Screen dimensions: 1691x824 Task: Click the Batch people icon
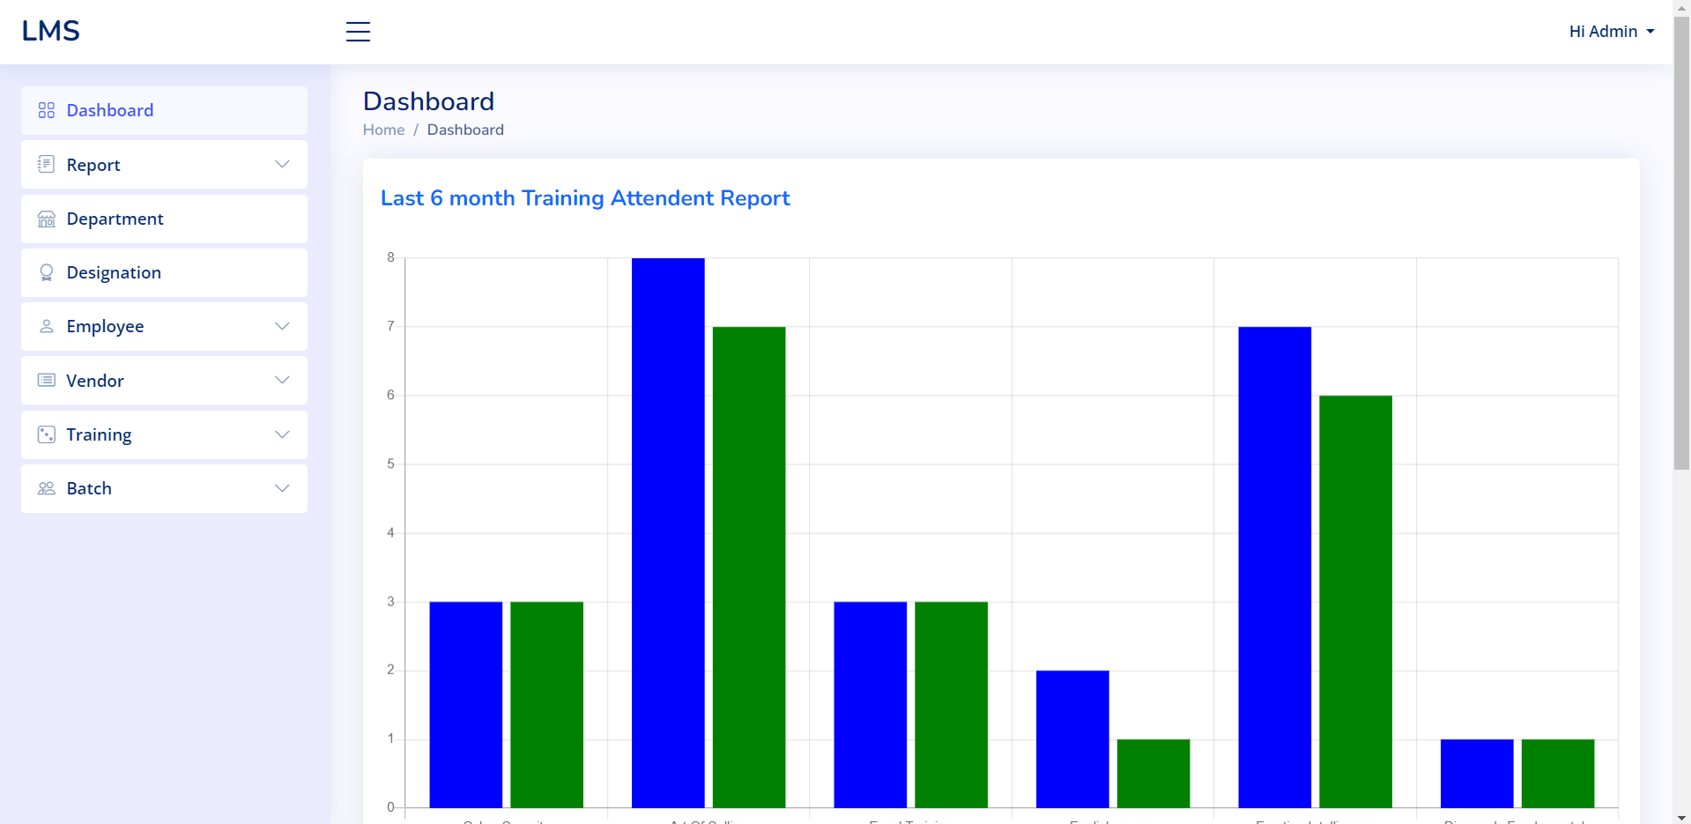(x=47, y=488)
